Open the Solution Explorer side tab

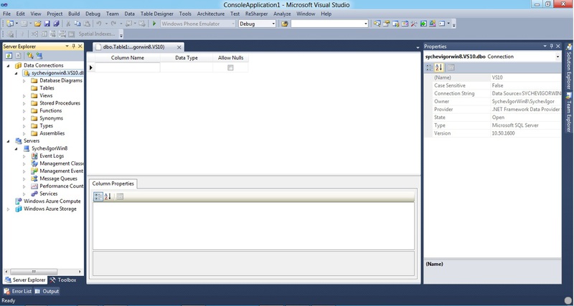[x=569, y=67]
